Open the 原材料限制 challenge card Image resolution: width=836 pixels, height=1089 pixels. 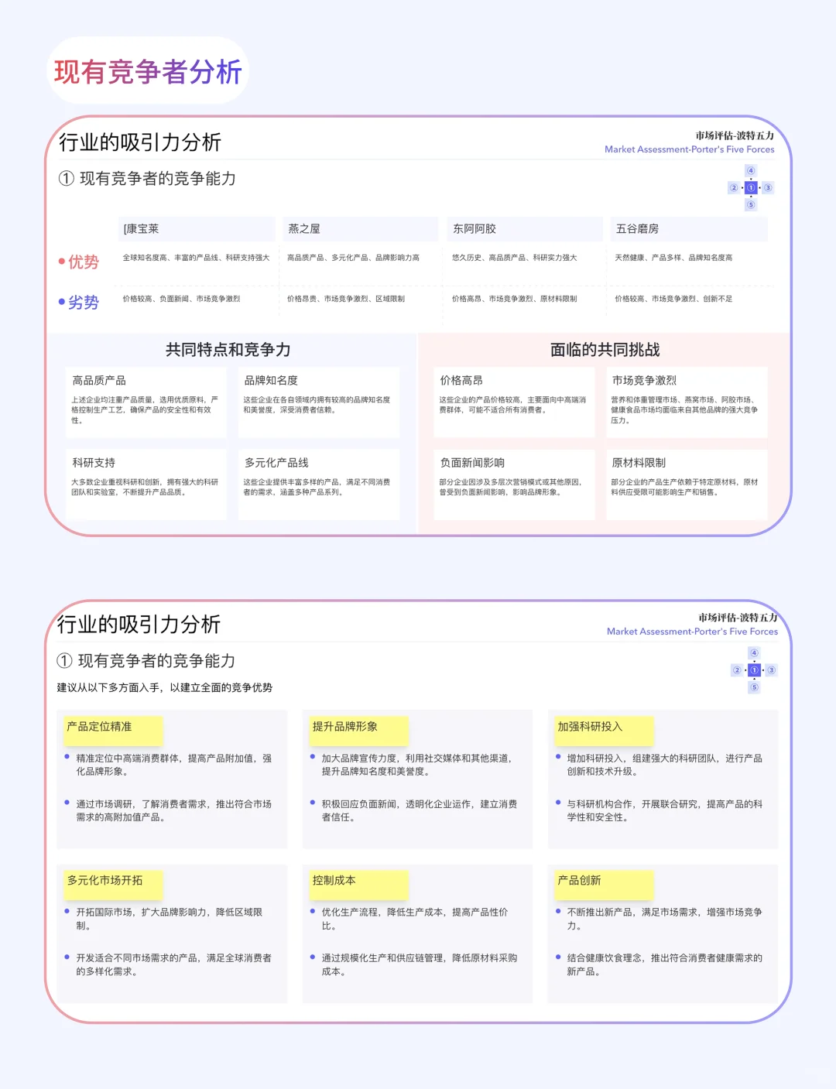(x=687, y=485)
